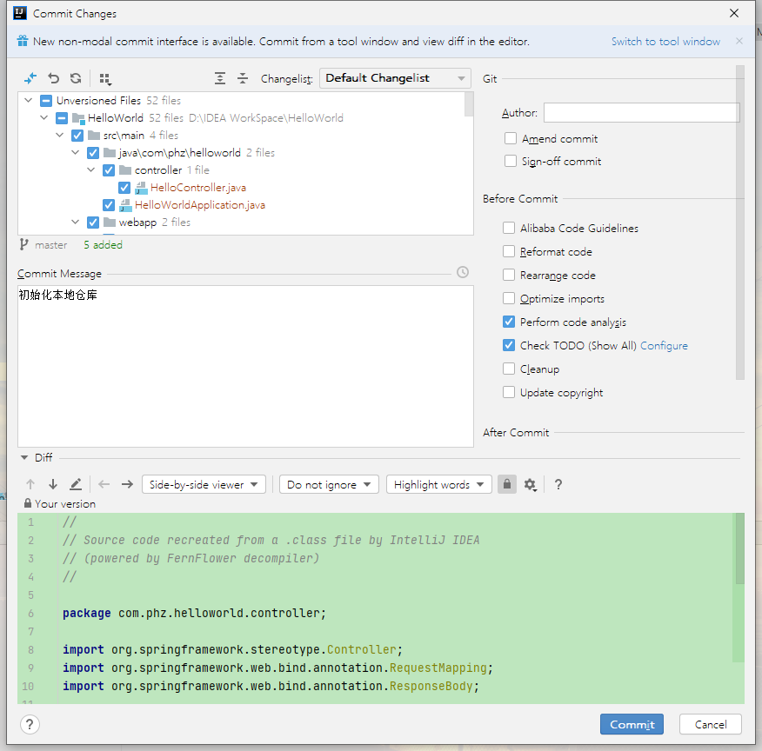Click the help button at bottom left
The image size is (762, 751).
click(x=30, y=725)
